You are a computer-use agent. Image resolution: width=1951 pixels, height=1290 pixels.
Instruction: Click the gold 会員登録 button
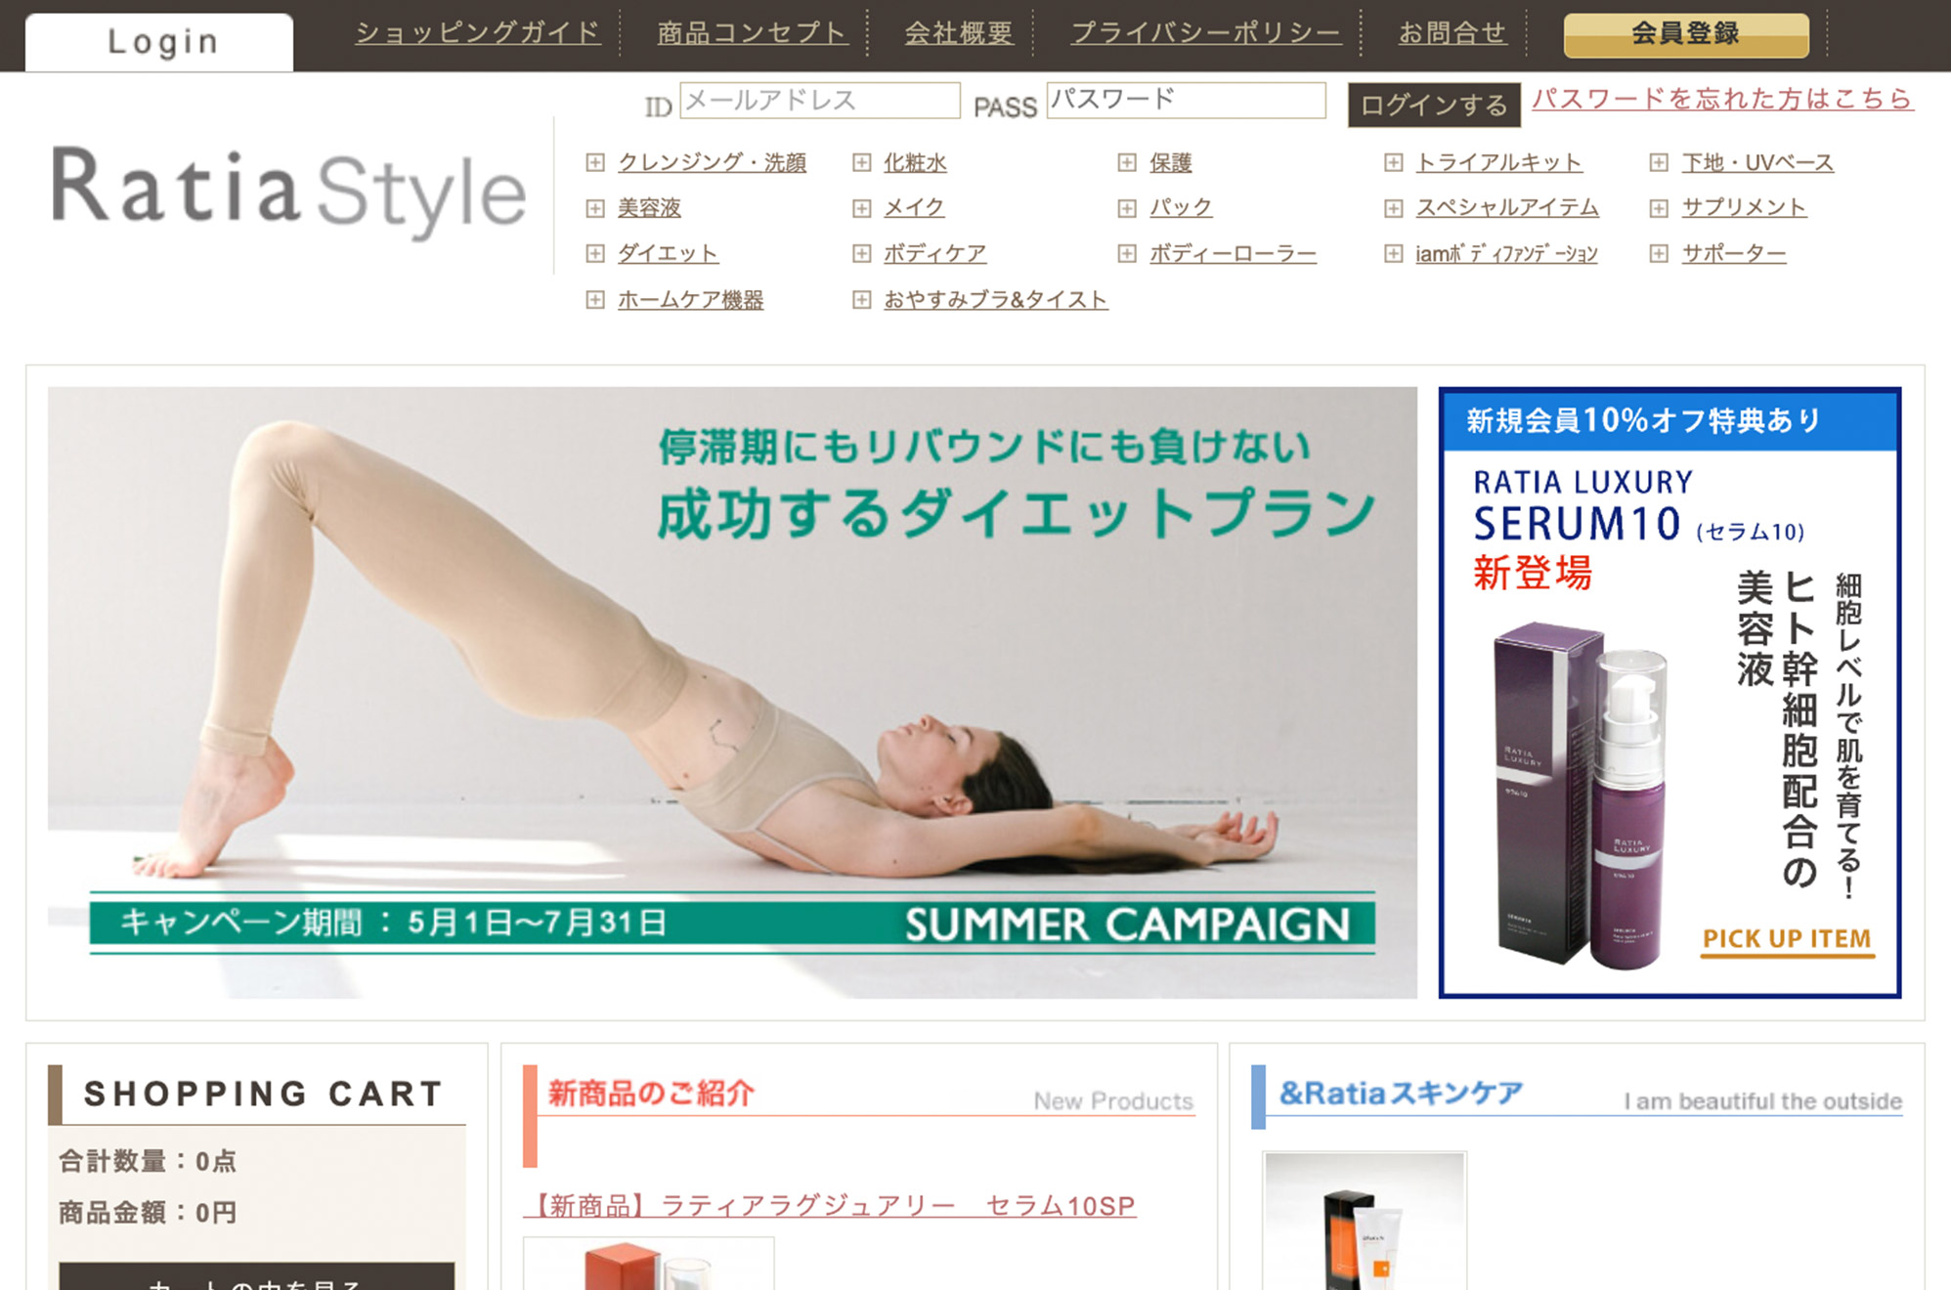(x=1686, y=35)
